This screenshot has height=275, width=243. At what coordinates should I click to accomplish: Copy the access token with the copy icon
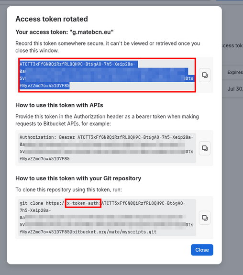tap(205, 75)
